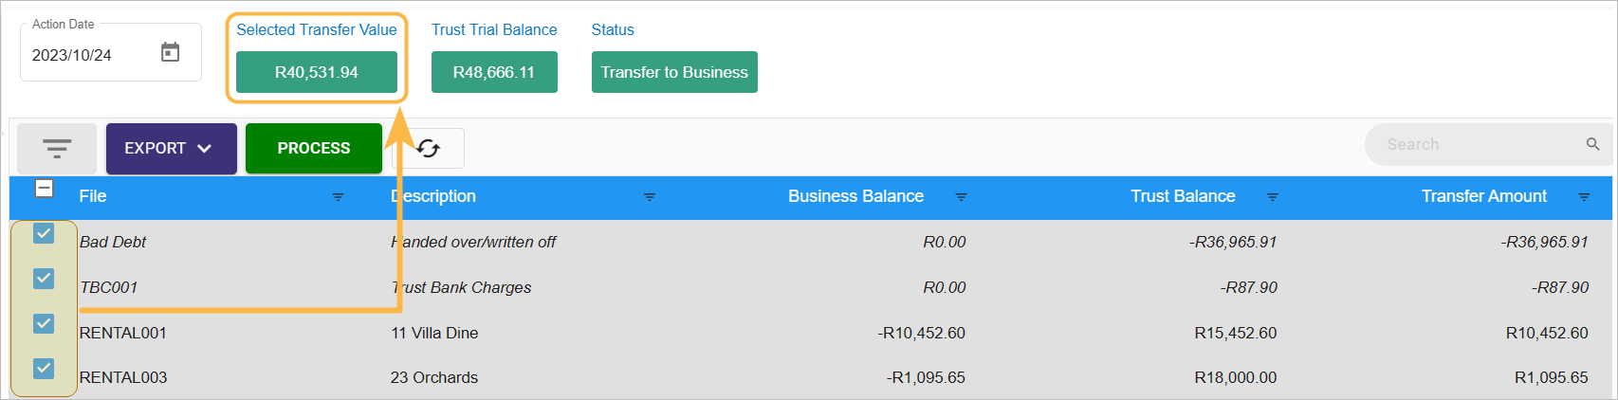Click the PROCESS button
Image resolution: width=1618 pixels, height=400 pixels.
[x=314, y=148]
